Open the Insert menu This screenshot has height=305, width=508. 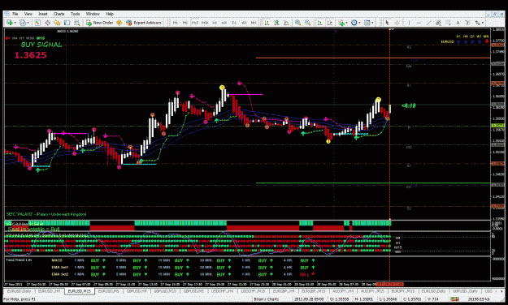click(x=43, y=14)
